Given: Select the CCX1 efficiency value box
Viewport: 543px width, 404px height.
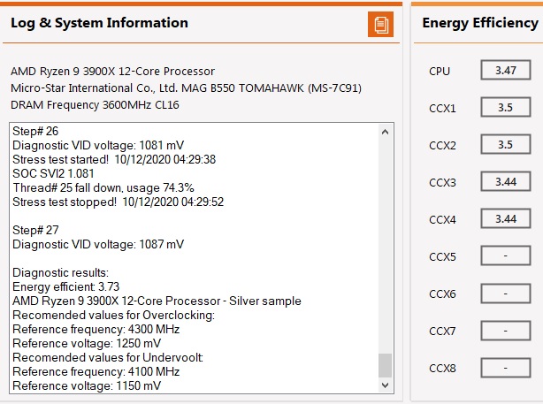Looking at the screenshot, I should (x=506, y=107).
